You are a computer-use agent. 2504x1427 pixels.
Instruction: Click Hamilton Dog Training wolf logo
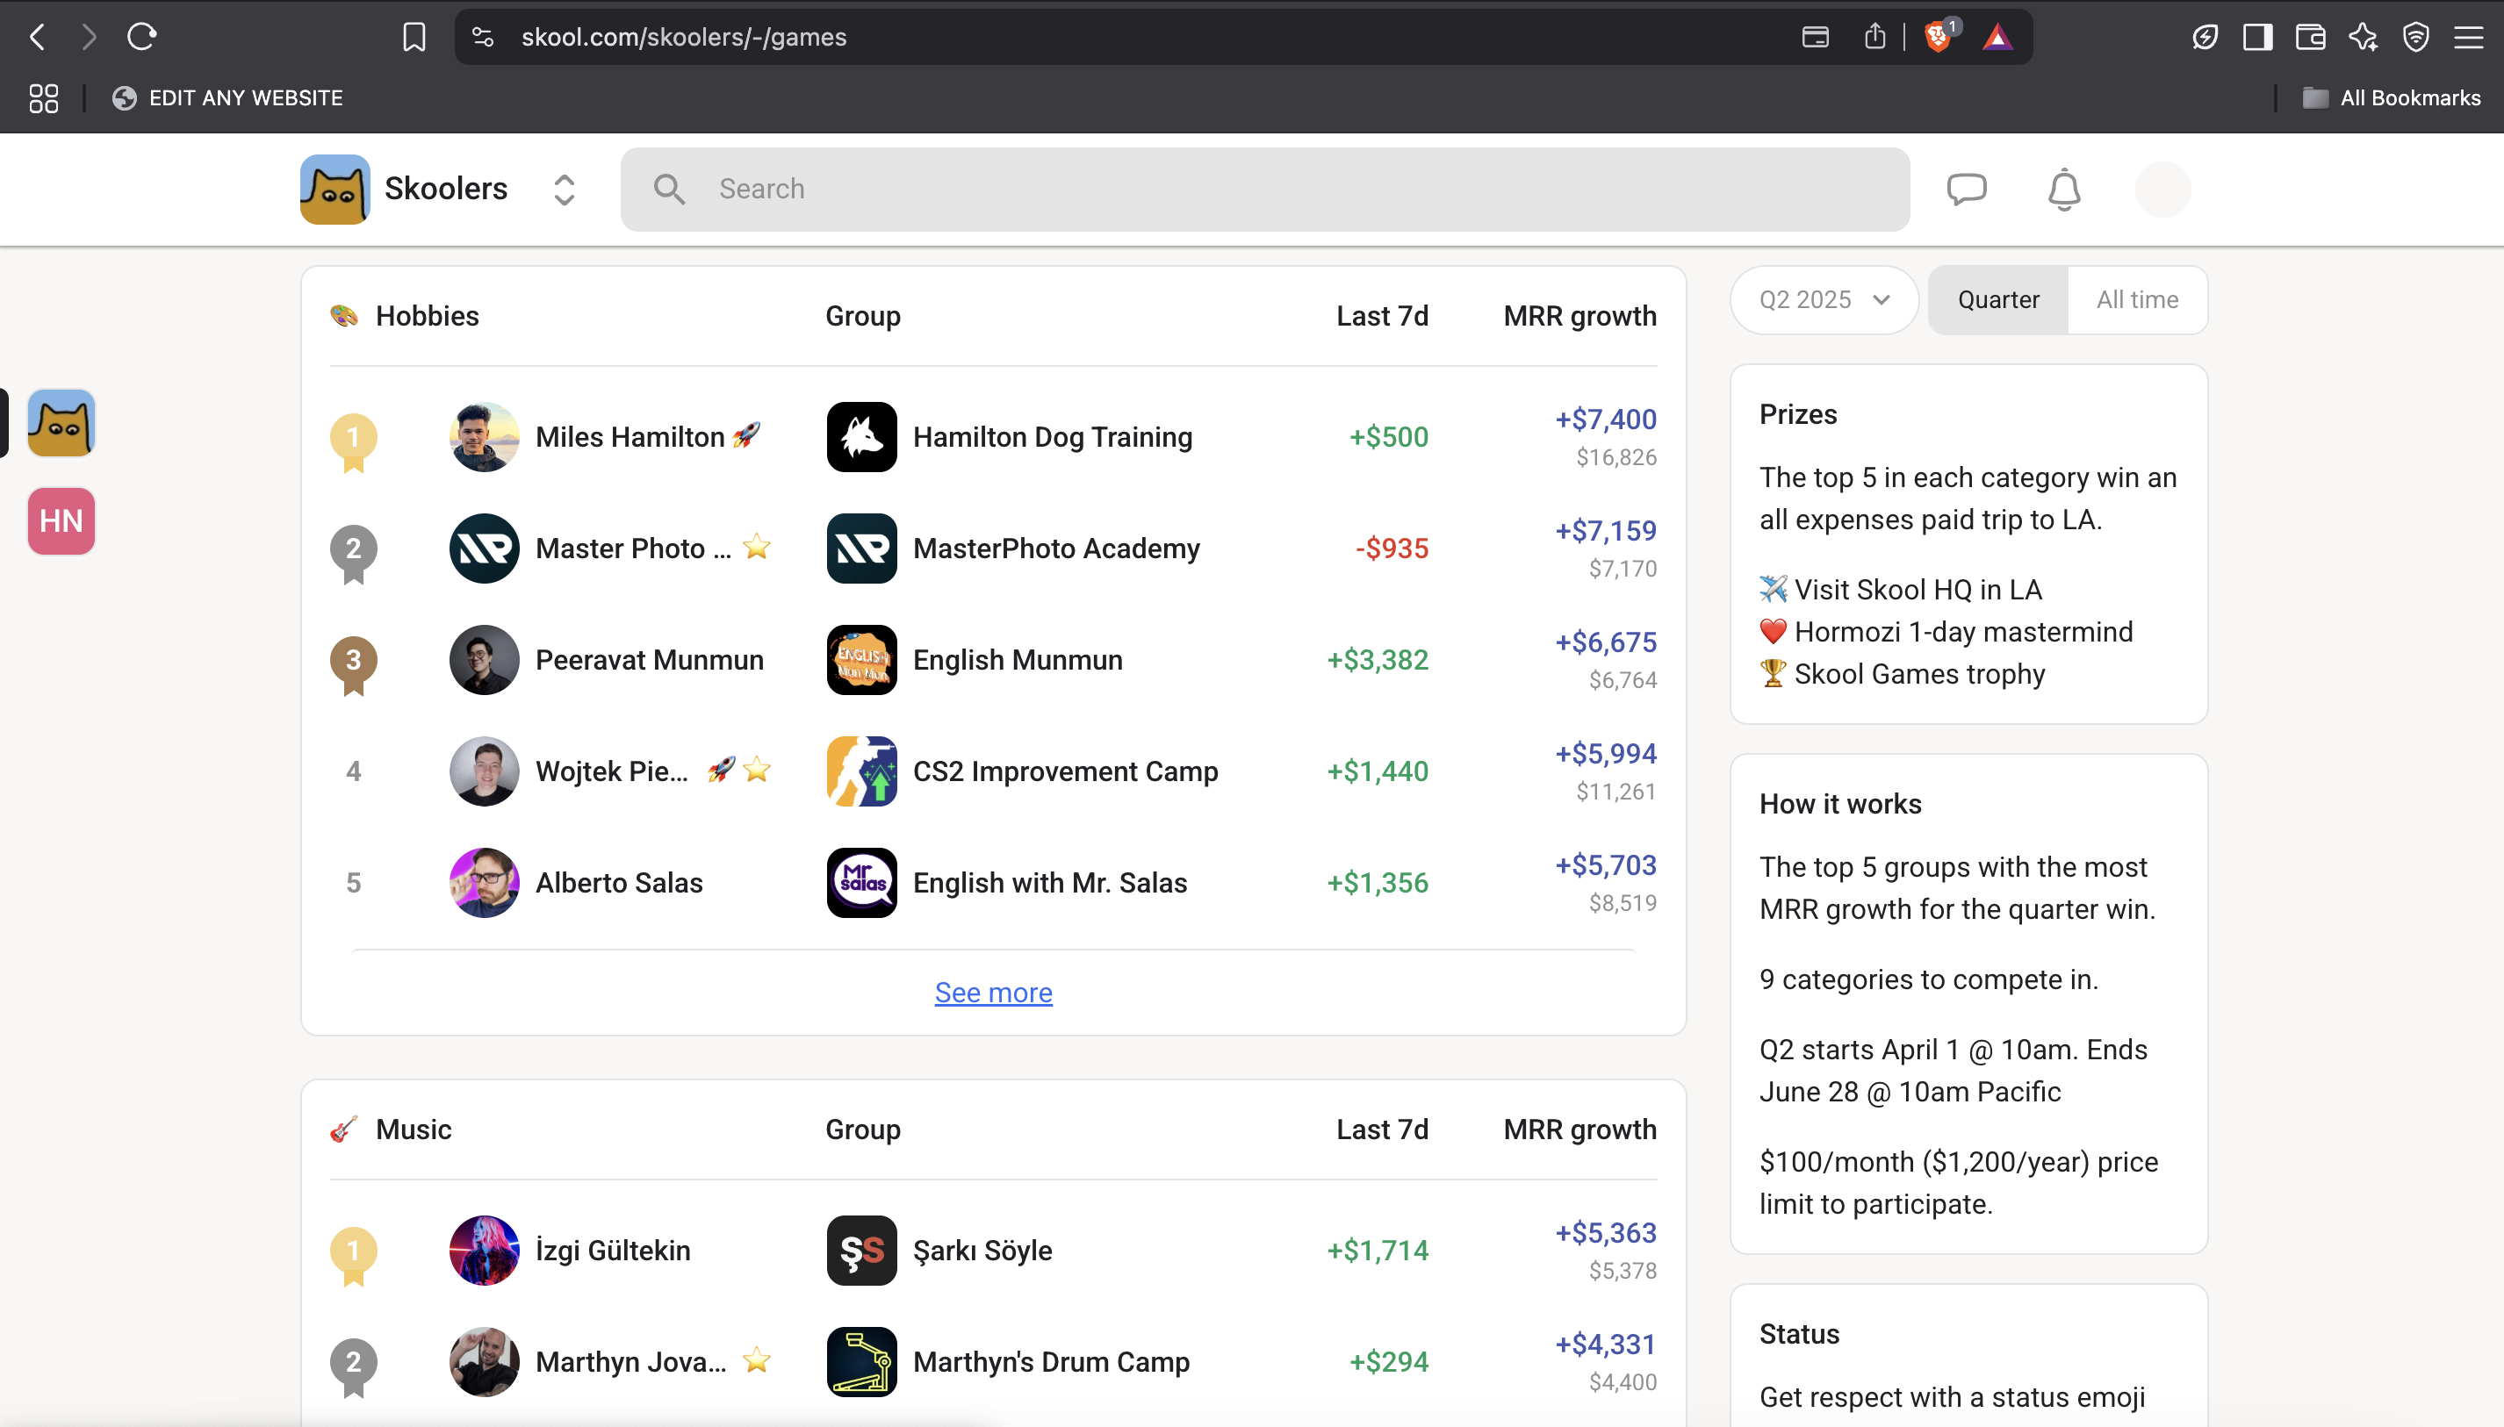coord(862,437)
